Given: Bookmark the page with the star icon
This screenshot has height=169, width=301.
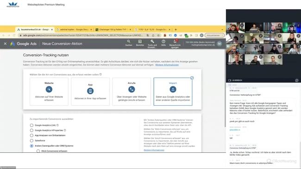Looking at the screenshot, I should point(158,35).
